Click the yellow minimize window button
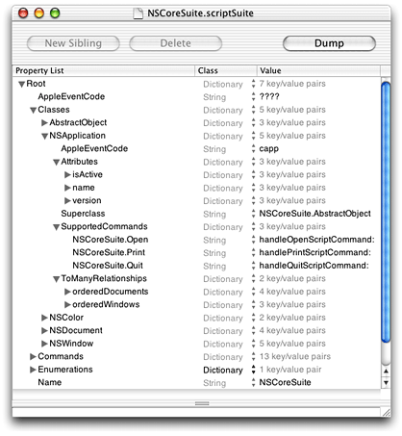This screenshot has height=436, width=402. (x=39, y=13)
